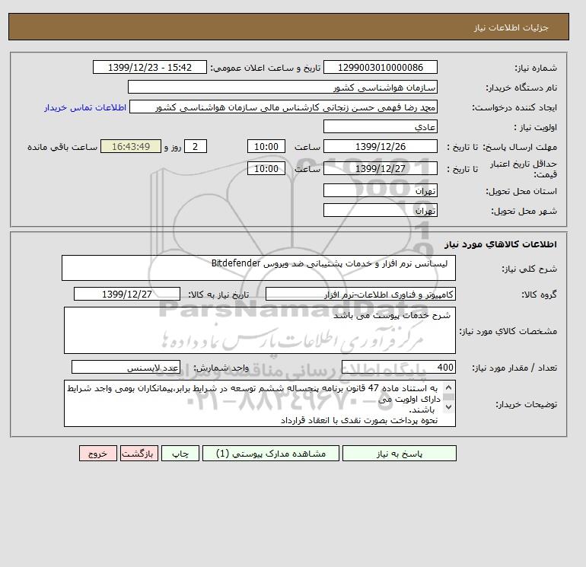Image resolution: width=586 pixels, height=567 pixels.
Task: Click the ساعت باقی مانده label
Action: point(62,147)
